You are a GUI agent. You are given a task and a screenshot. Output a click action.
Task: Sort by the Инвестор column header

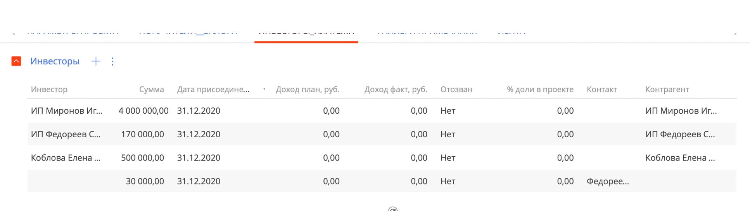click(49, 89)
